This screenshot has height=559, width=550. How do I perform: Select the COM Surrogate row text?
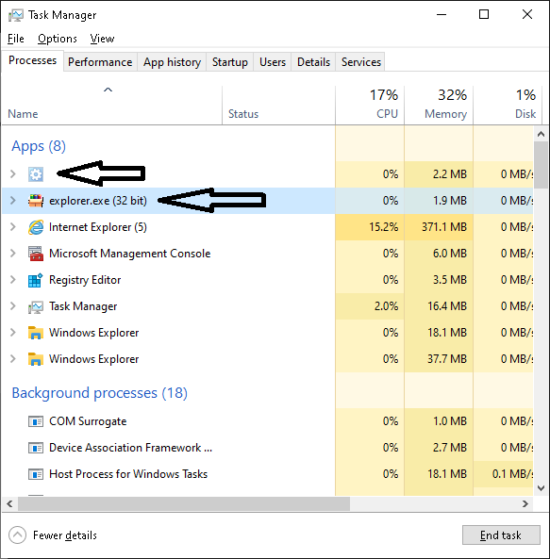pos(88,421)
